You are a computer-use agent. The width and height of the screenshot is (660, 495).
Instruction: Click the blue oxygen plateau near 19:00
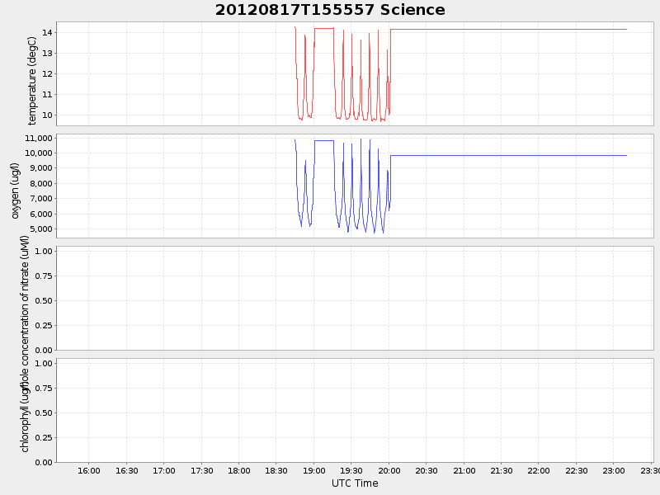click(324, 140)
